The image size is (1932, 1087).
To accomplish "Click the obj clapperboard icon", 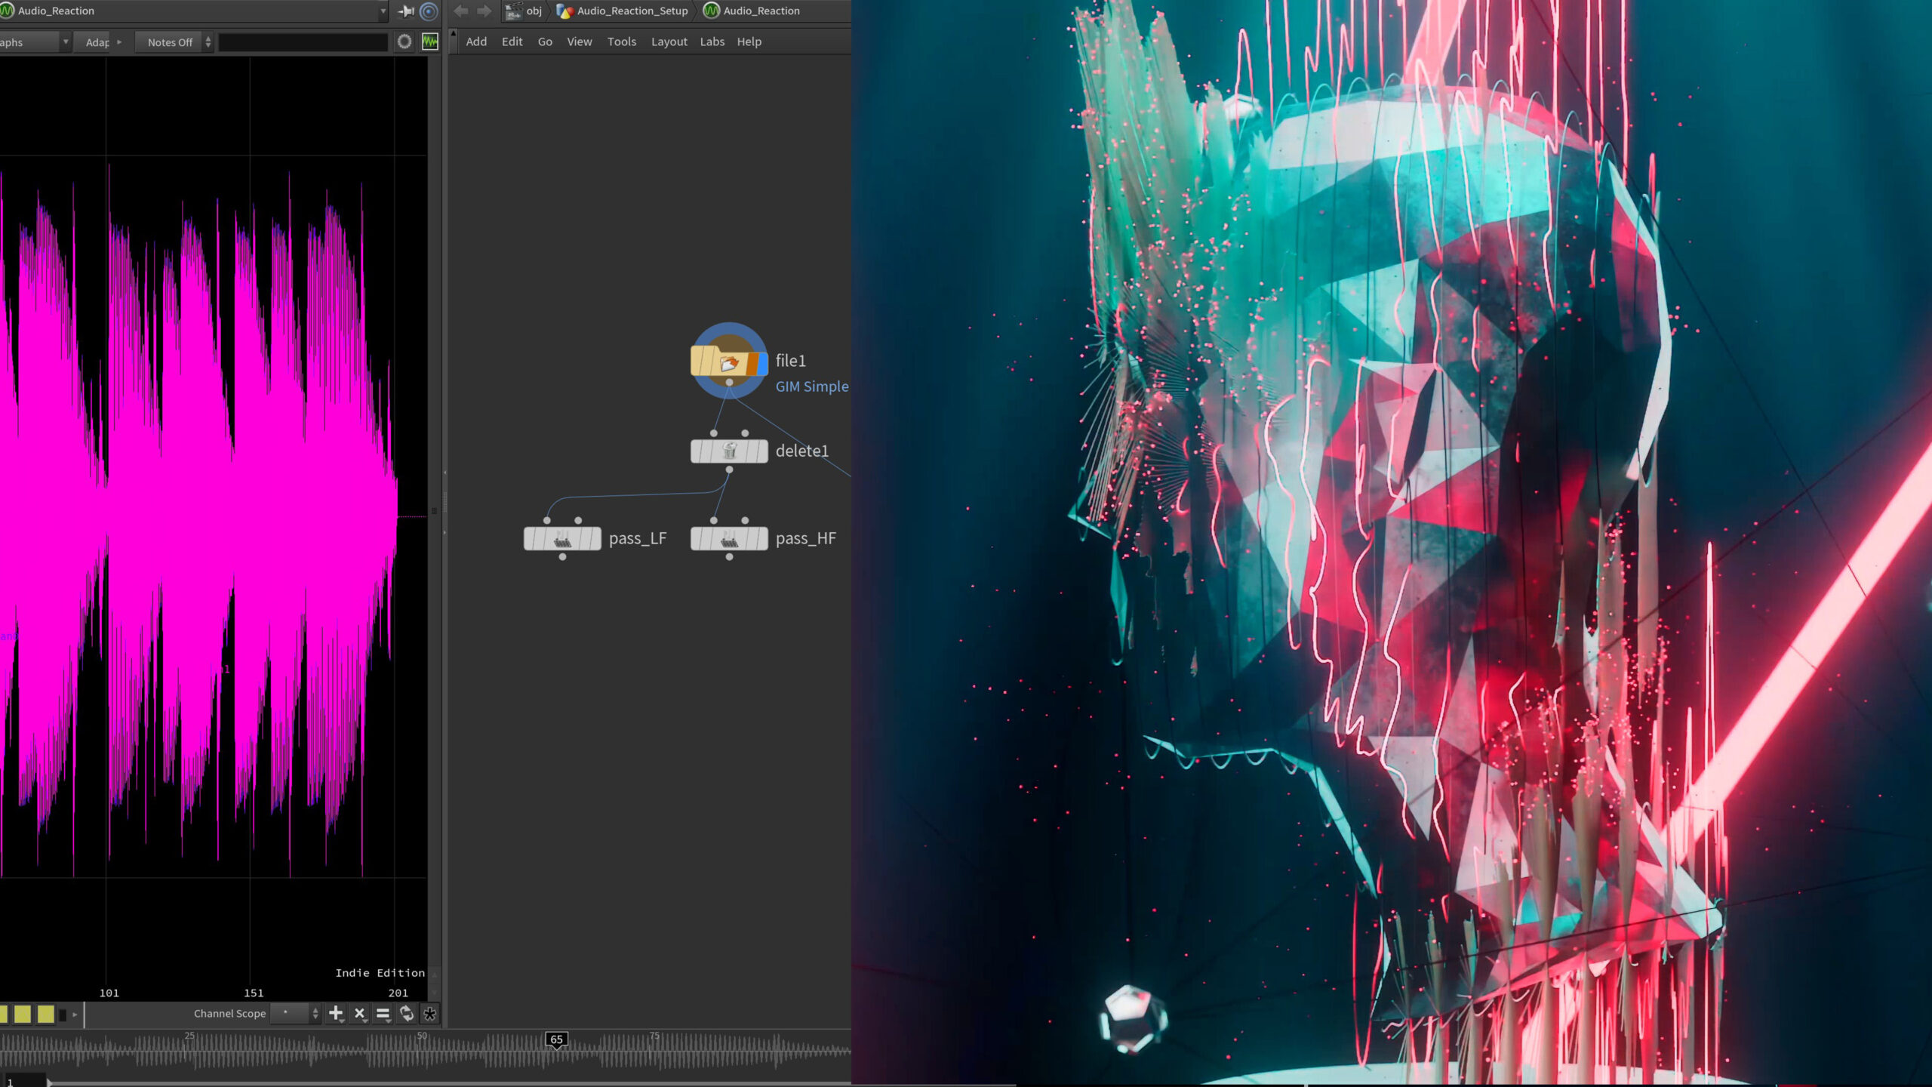I will (x=513, y=11).
